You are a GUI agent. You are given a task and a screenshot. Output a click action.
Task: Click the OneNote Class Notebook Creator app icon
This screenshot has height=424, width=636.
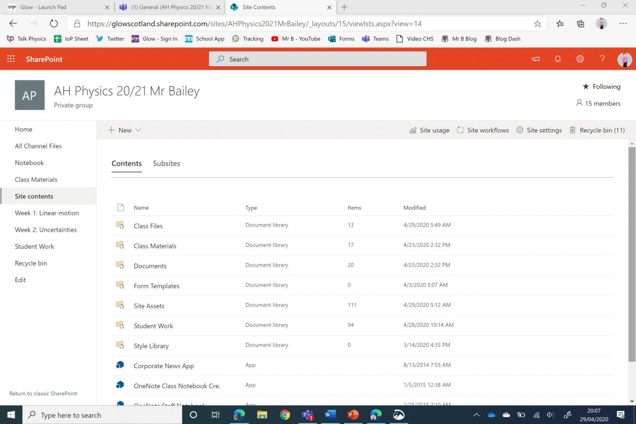(120, 385)
